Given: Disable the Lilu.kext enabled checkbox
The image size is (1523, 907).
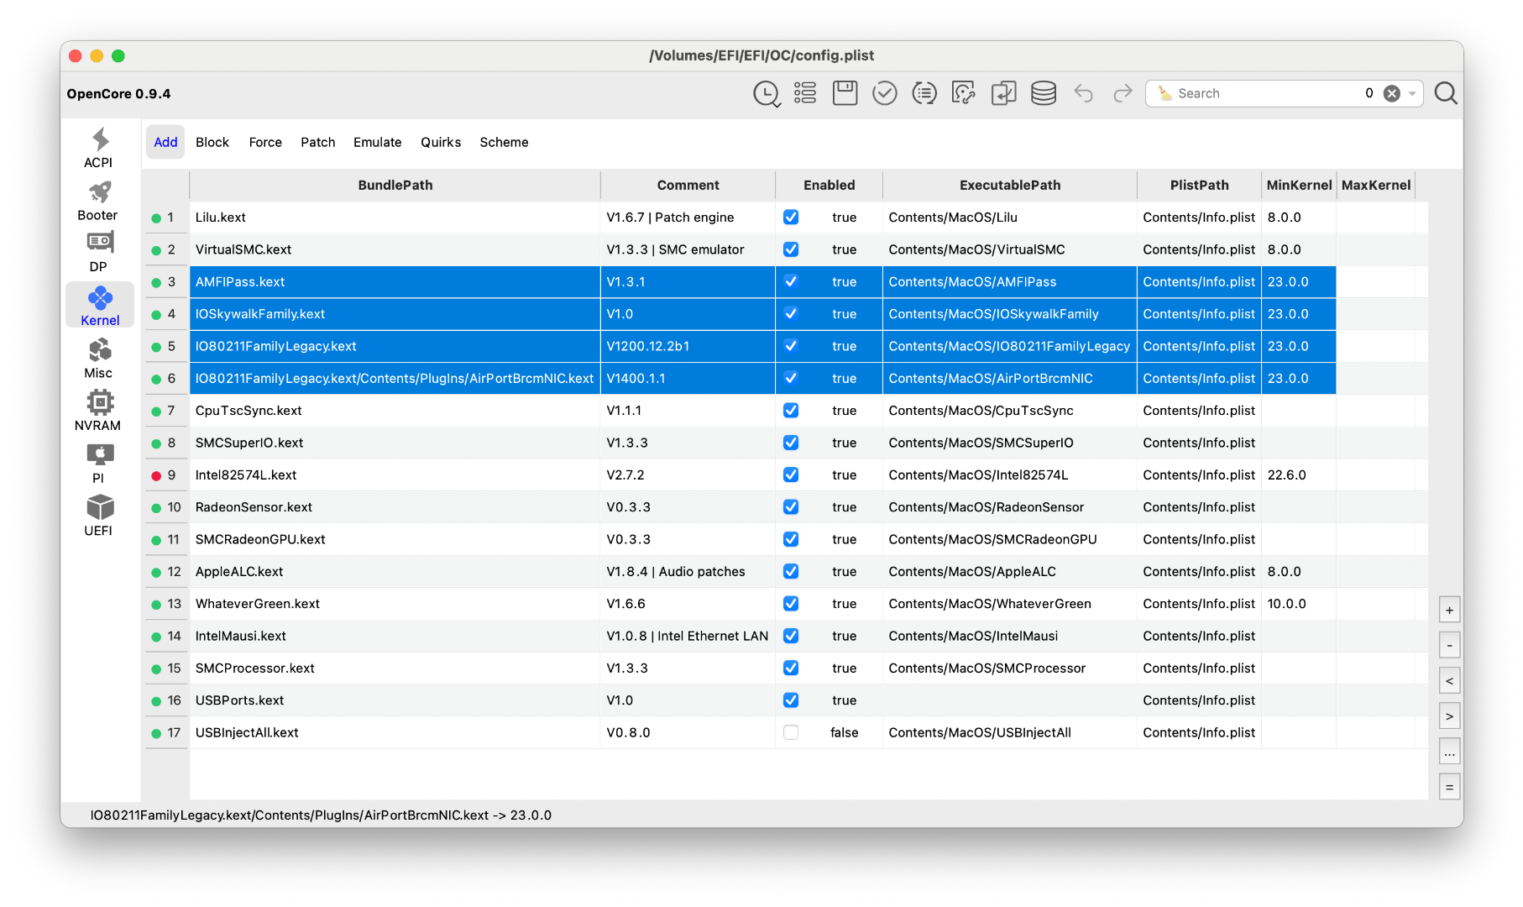Looking at the screenshot, I should (790, 218).
